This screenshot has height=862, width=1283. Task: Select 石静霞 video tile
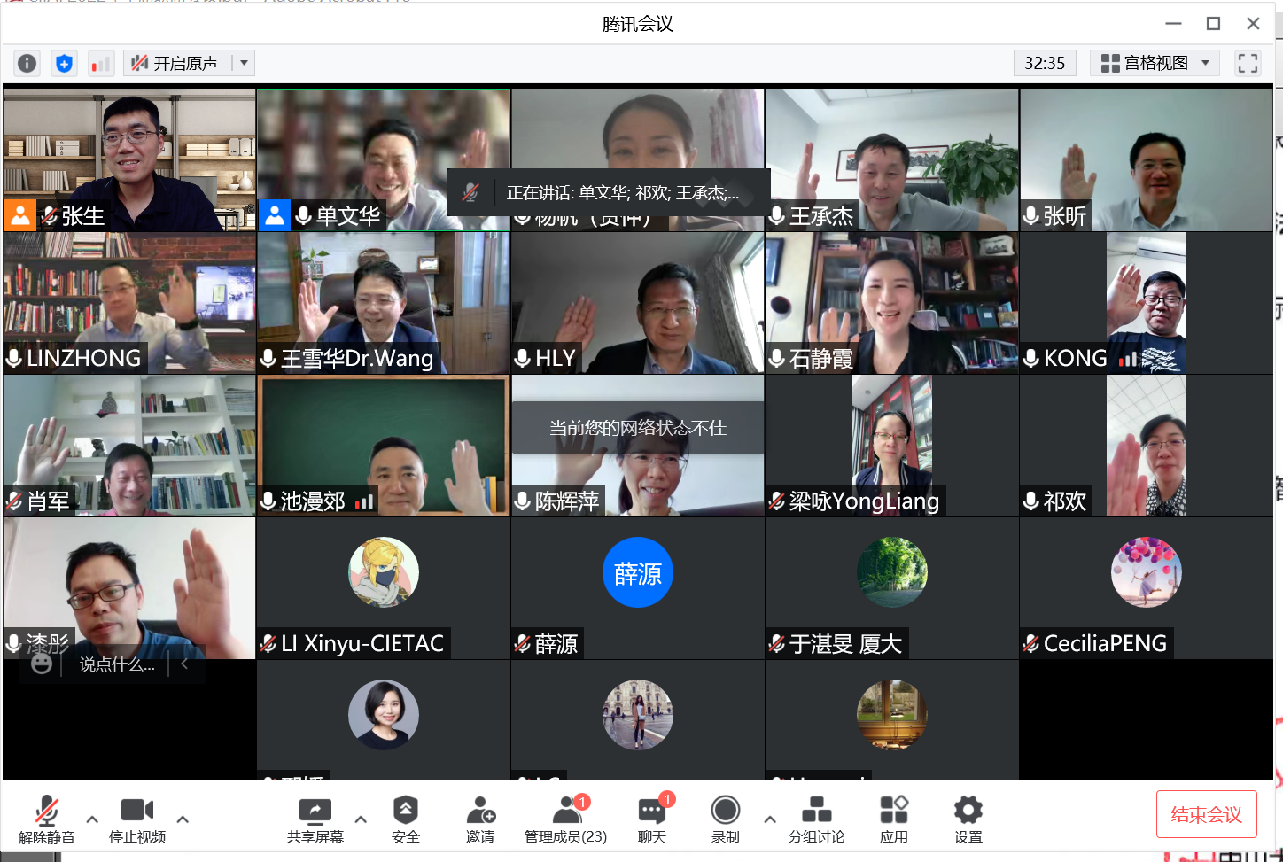click(x=892, y=303)
